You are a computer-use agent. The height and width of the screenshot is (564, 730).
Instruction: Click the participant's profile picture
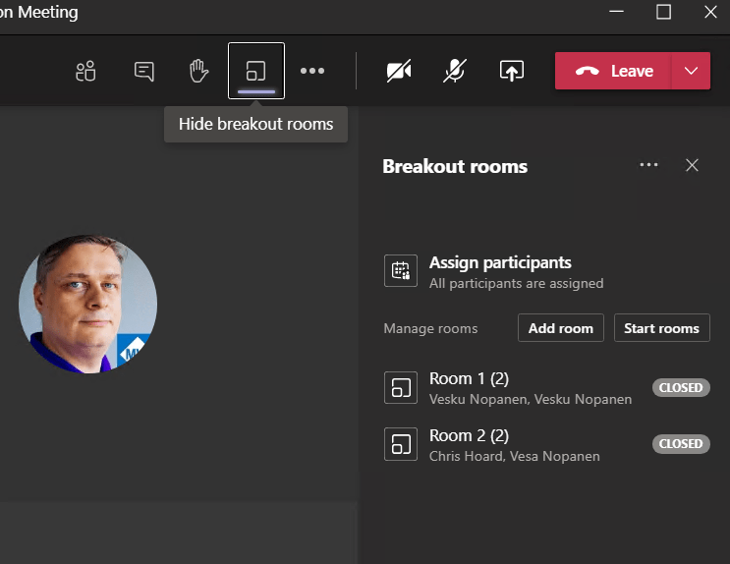coord(87,304)
